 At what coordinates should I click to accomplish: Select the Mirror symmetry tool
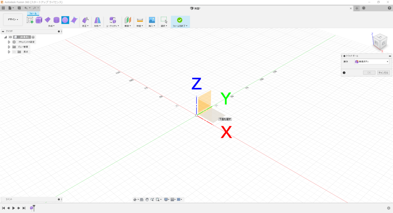coord(97,20)
